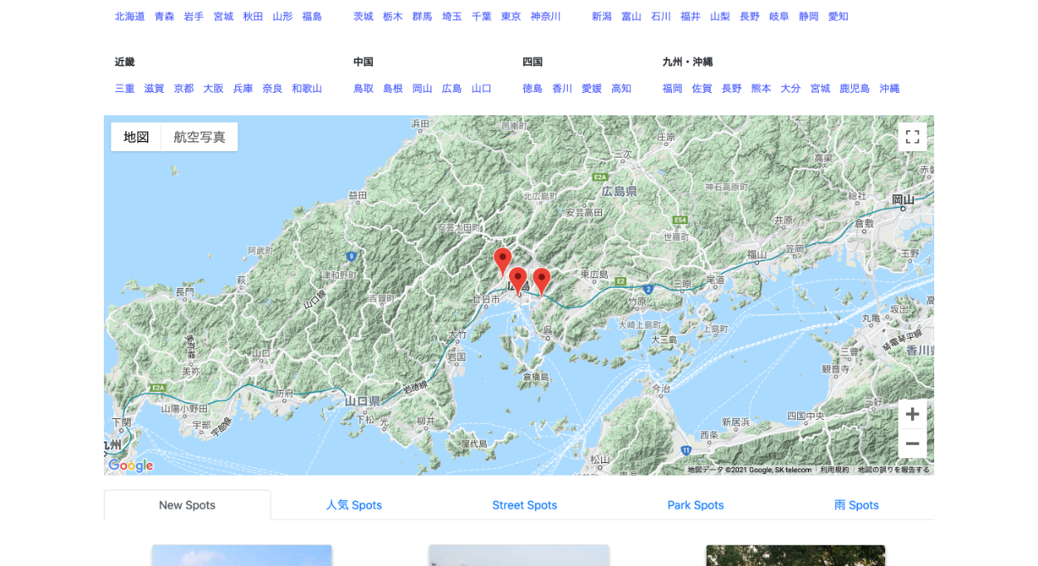
Task: Open the 雨 Spots tab
Action: 856,505
